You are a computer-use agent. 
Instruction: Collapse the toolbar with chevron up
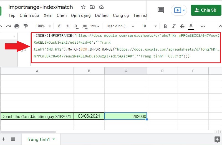pyautogui.click(x=220, y=26)
